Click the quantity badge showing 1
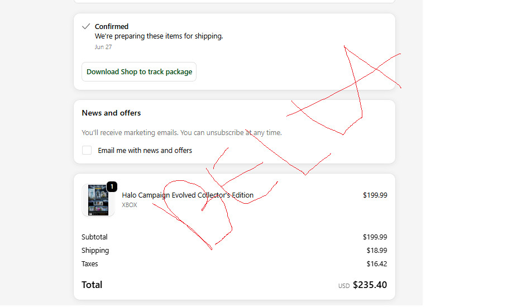 click(x=112, y=186)
